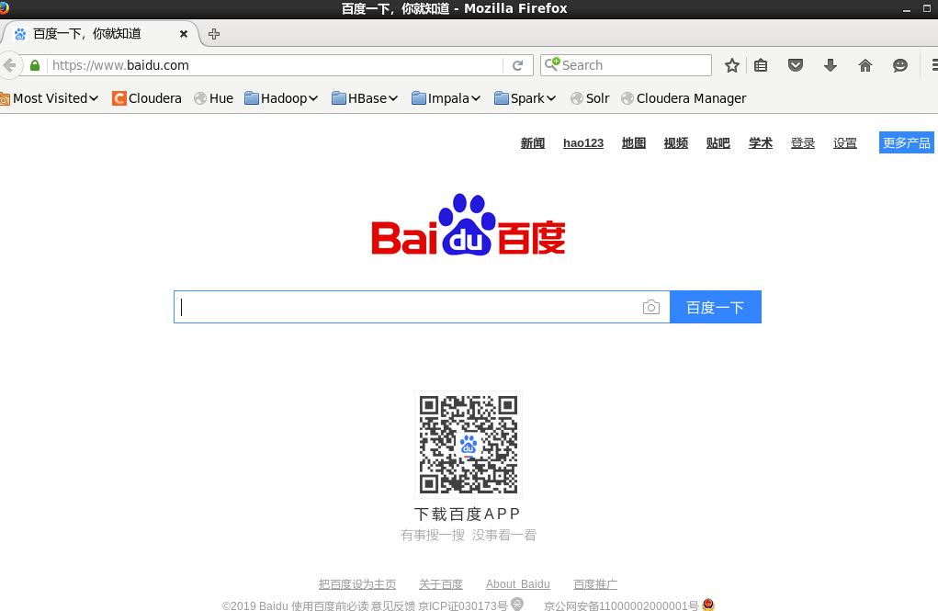Image resolution: width=938 pixels, height=611 pixels.
Task: Expand the Impala bookmarks folder
Action: point(446,98)
